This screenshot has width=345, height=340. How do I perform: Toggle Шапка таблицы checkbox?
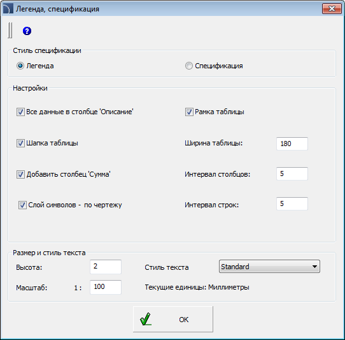[20, 144]
